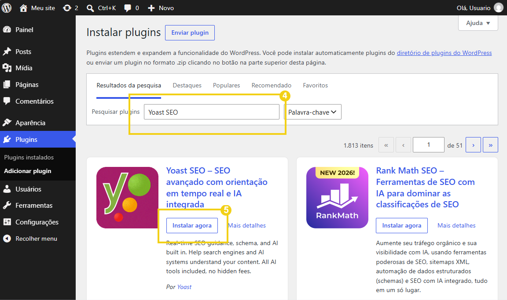Click the WordPress logo icon
Image resolution: width=507 pixels, height=300 pixels.
pyautogui.click(x=7, y=8)
